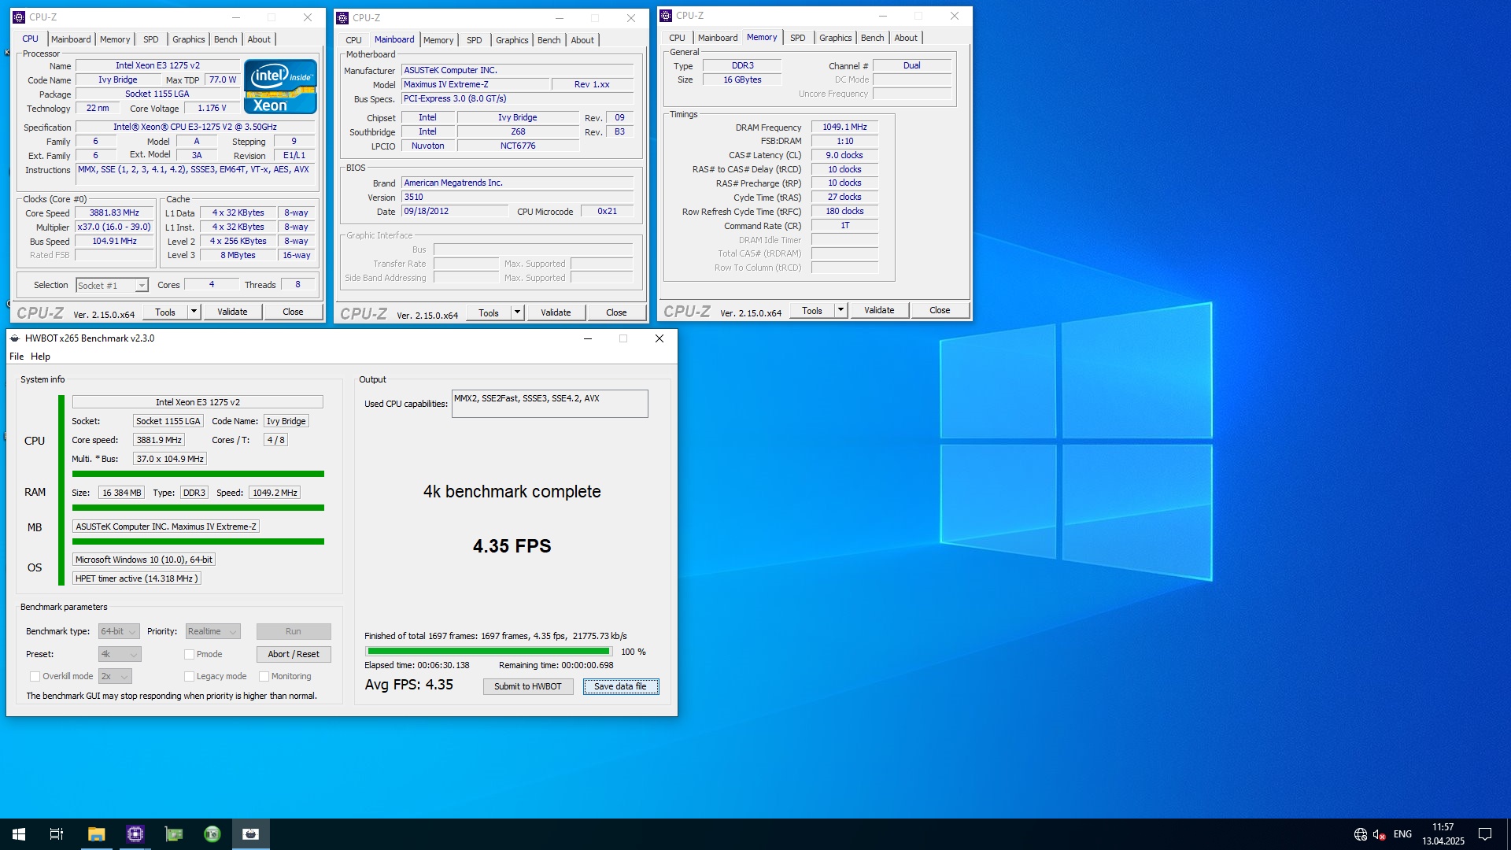Open the graphics card app taskbar icon
This screenshot has width=1511, height=850.
pyautogui.click(x=173, y=834)
